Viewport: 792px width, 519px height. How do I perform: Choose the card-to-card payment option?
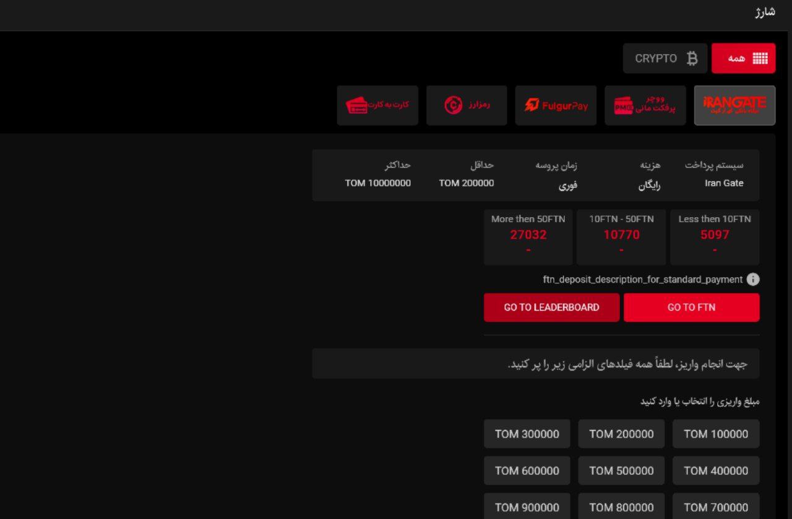click(377, 105)
